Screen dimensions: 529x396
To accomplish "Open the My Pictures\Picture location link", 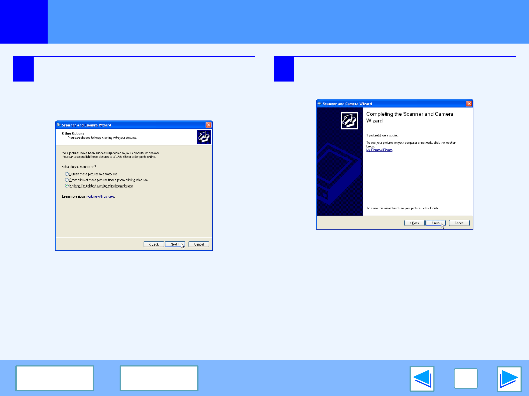I will click(379, 150).
